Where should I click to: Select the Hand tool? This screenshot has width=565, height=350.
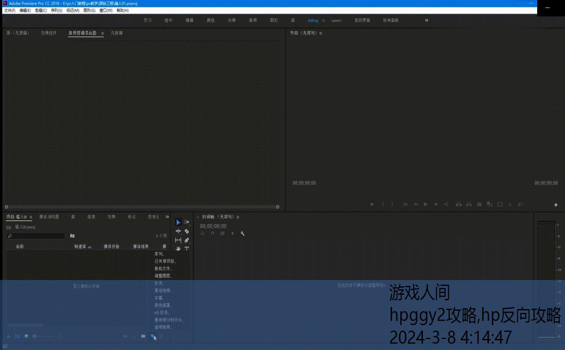click(x=178, y=249)
